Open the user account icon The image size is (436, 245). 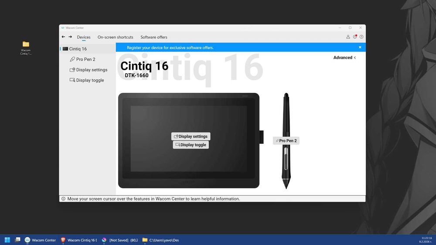(x=348, y=37)
